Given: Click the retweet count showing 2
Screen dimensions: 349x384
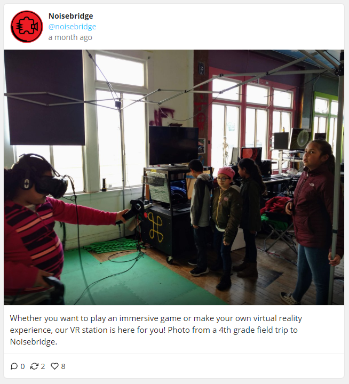Looking at the screenshot, I should click(x=43, y=366).
